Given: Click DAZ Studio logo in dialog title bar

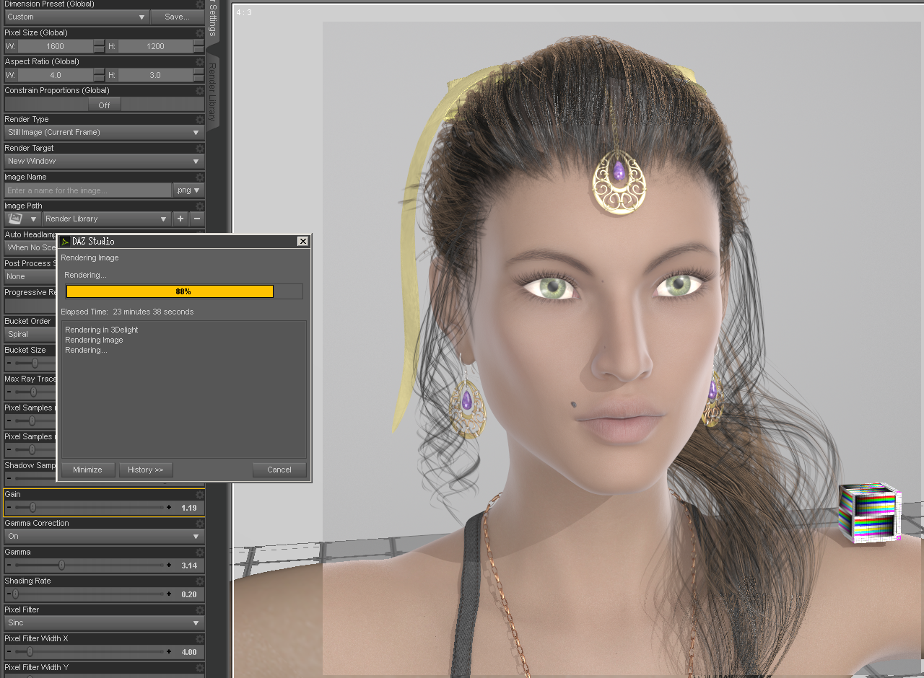Looking at the screenshot, I should click(65, 242).
